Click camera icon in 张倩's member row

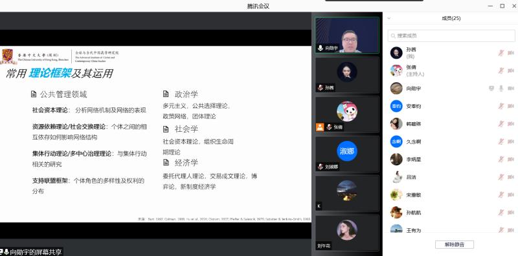511,70
